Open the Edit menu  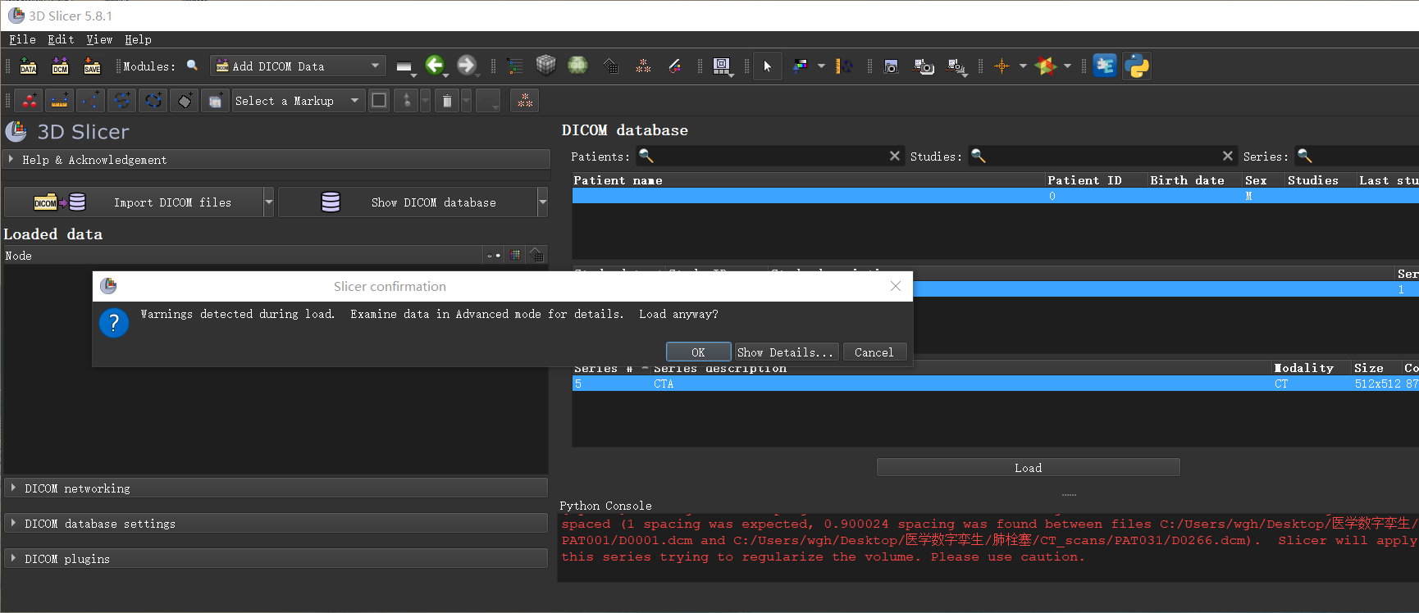[61, 39]
